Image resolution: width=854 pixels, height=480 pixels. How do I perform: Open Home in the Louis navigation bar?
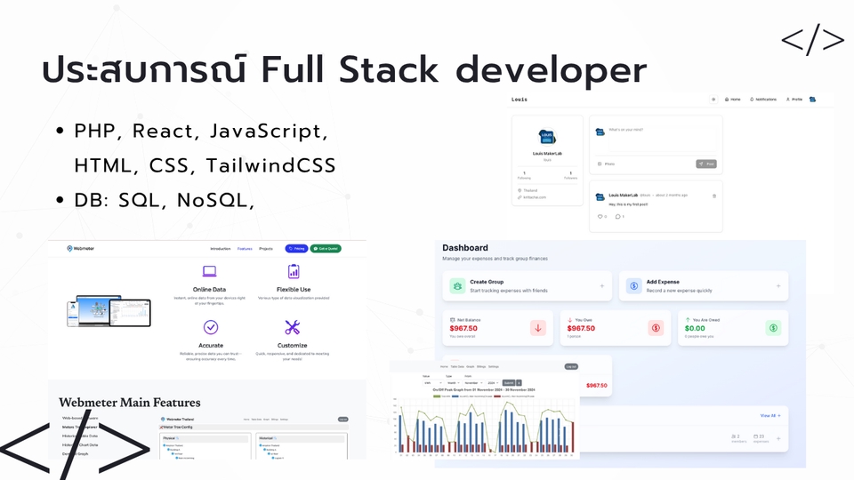tap(733, 100)
